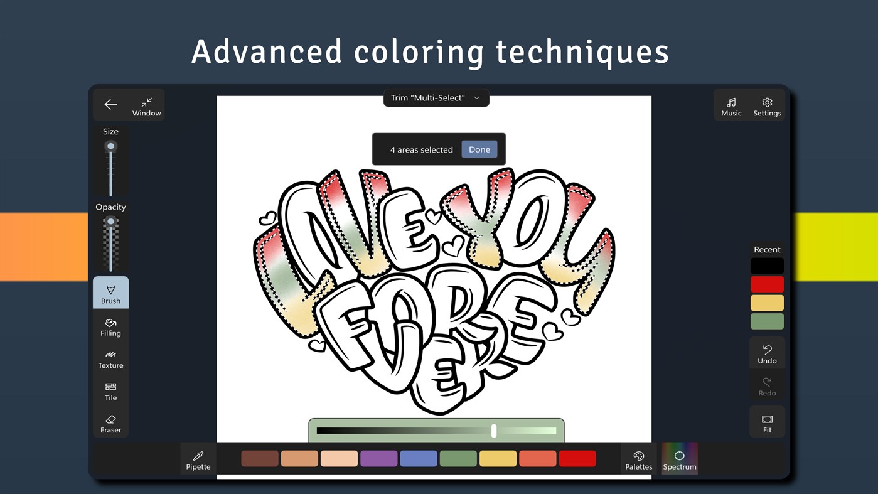
Task: Open the Texture tool
Action: [110, 359]
